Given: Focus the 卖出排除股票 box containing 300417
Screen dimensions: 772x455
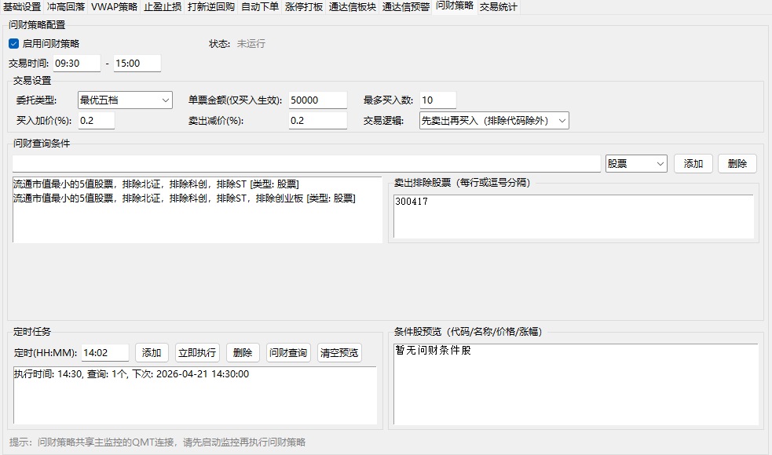Looking at the screenshot, I should point(573,217).
